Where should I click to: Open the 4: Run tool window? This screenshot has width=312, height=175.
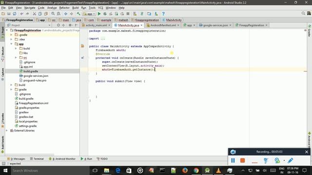86,159
